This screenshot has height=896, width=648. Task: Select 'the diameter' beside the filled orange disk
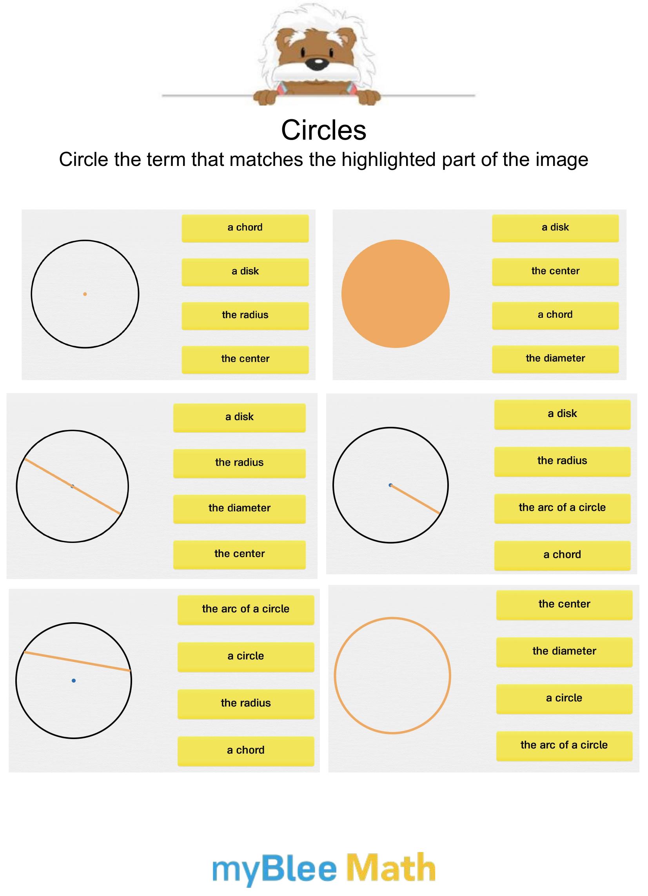(555, 359)
